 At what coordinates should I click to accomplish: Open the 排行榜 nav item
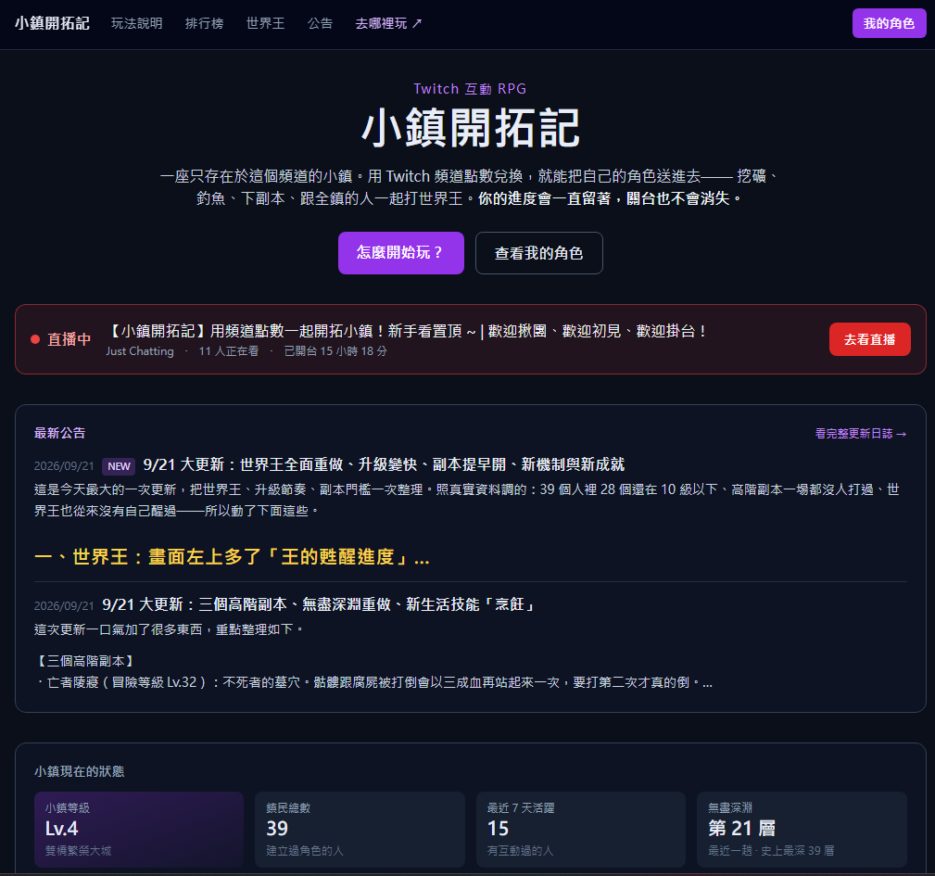pos(205,23)
